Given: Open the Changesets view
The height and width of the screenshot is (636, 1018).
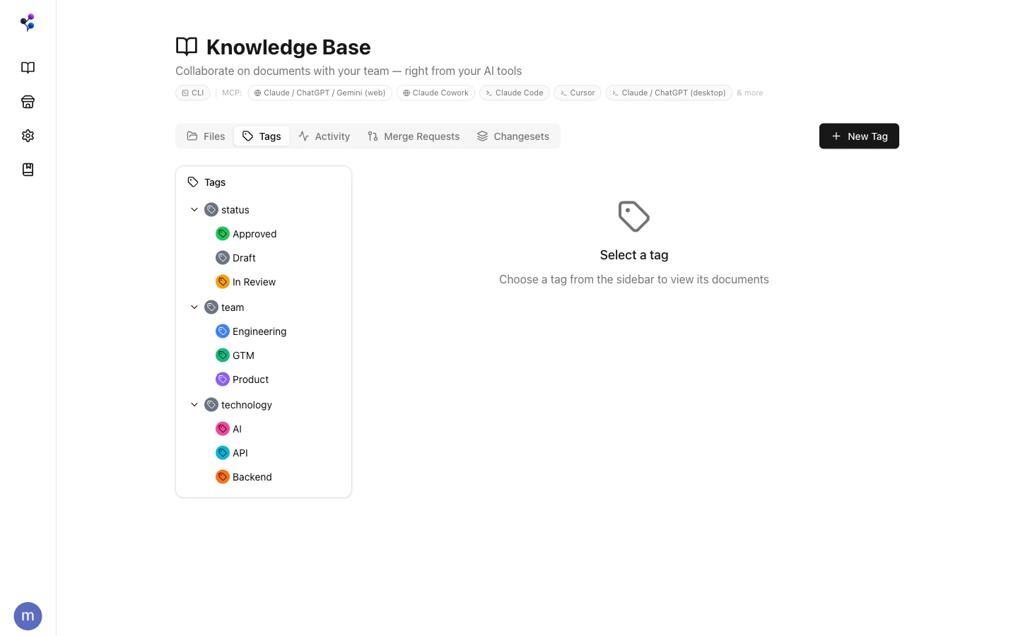Looking at the screenshot, I should point(513,136).
